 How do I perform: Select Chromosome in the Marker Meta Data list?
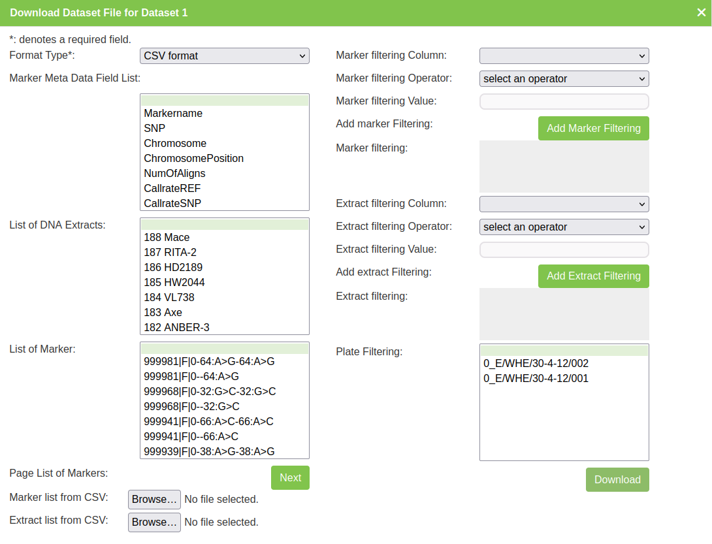pos(175,144)
